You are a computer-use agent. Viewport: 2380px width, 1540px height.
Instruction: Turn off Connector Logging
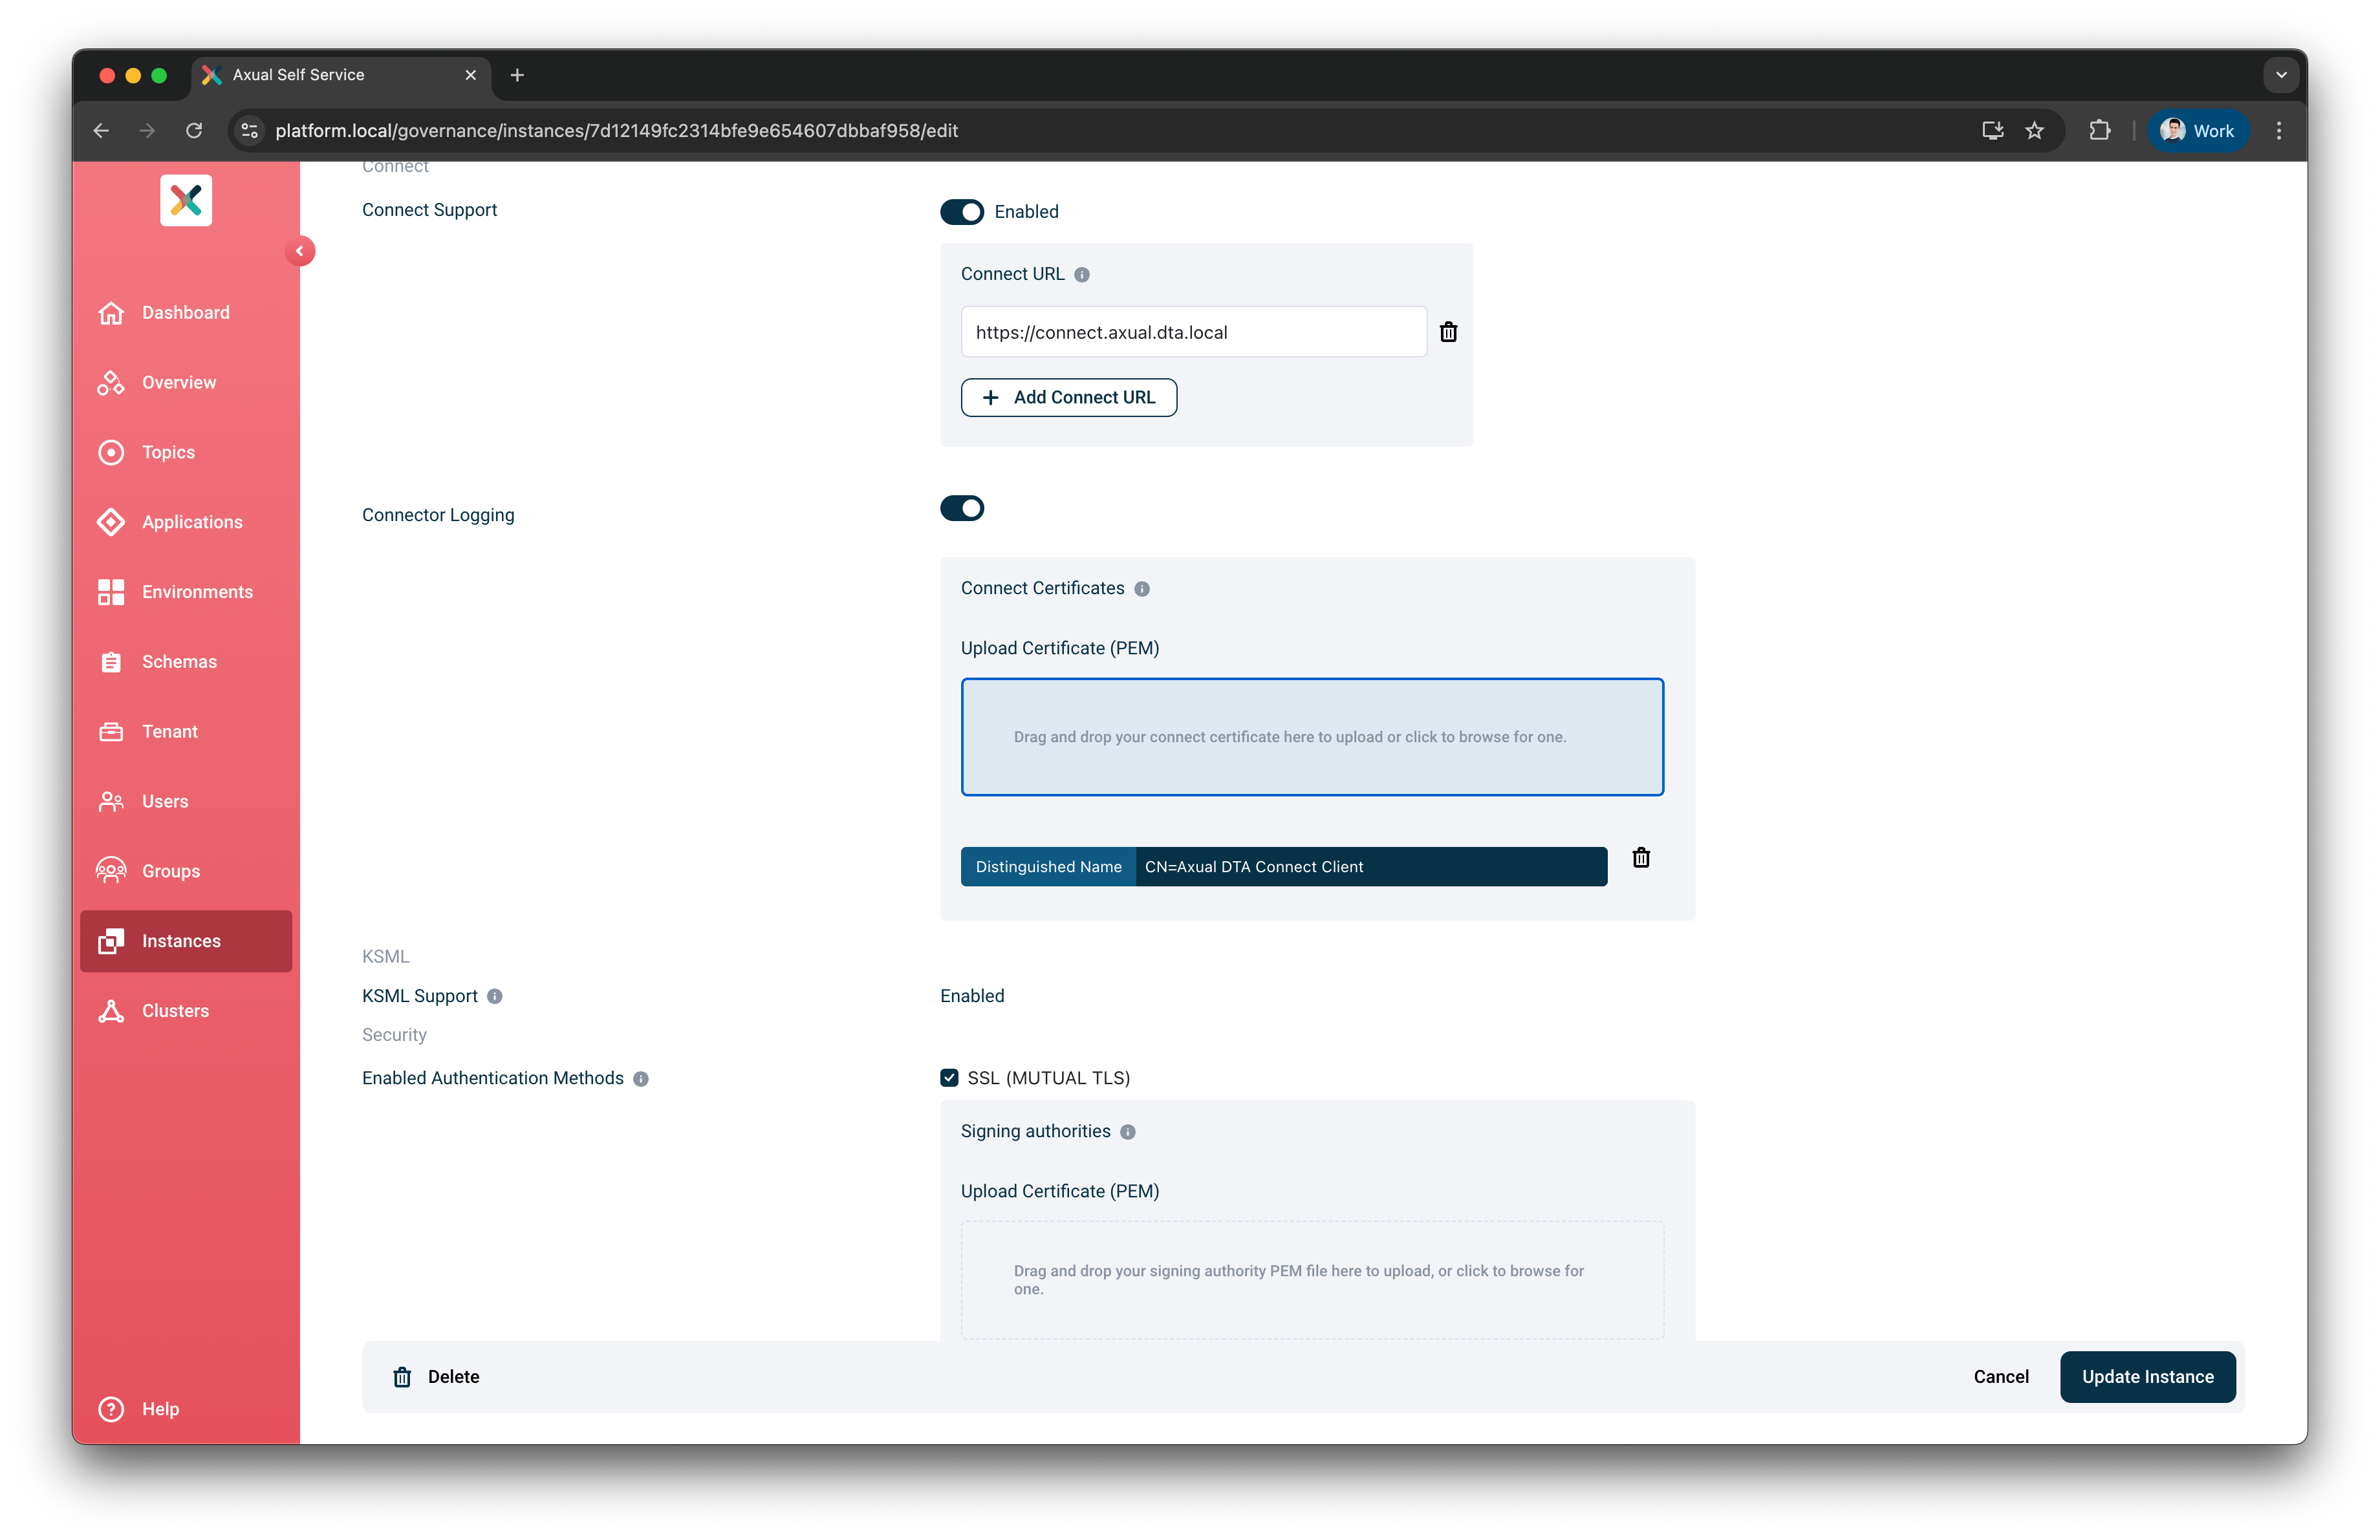(x=961, y=508)
